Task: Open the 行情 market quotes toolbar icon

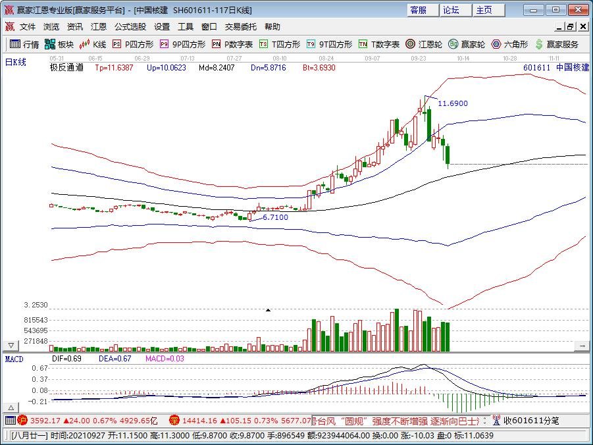Action: 23,44
